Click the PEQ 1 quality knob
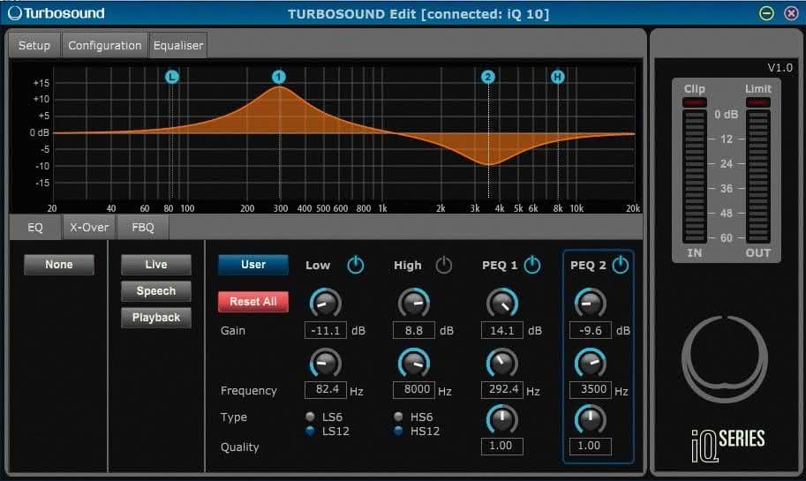Screen dimensions: 806x481 (502, 419)
